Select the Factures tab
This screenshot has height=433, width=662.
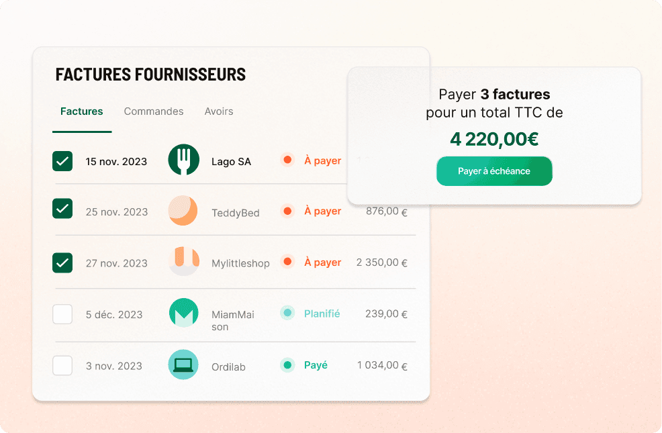pos(81,111)
